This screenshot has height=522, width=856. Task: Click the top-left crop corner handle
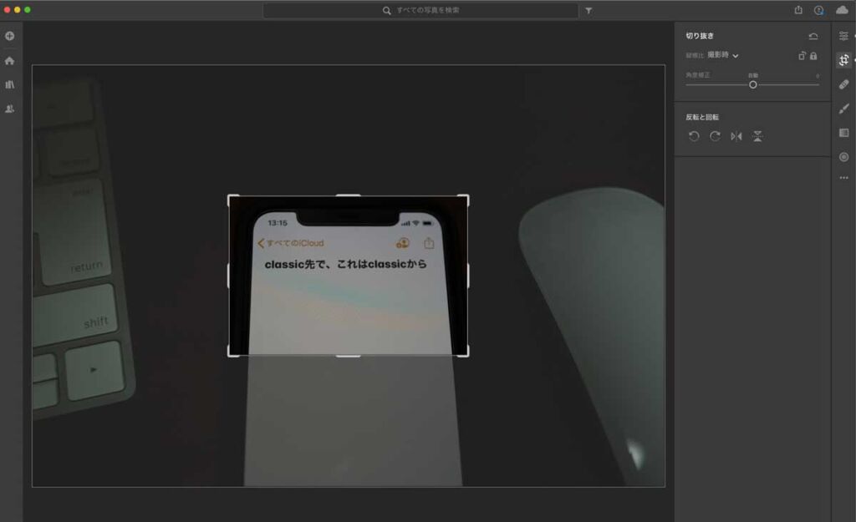pyautogui.click(x=232, y=199)
